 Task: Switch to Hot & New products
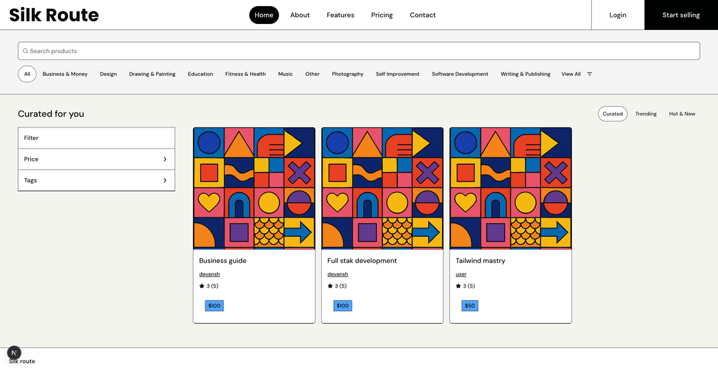(x=681, y=114)
